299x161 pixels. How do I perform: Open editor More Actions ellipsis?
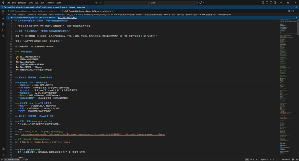pyautogui.click(x=296, y=11)
